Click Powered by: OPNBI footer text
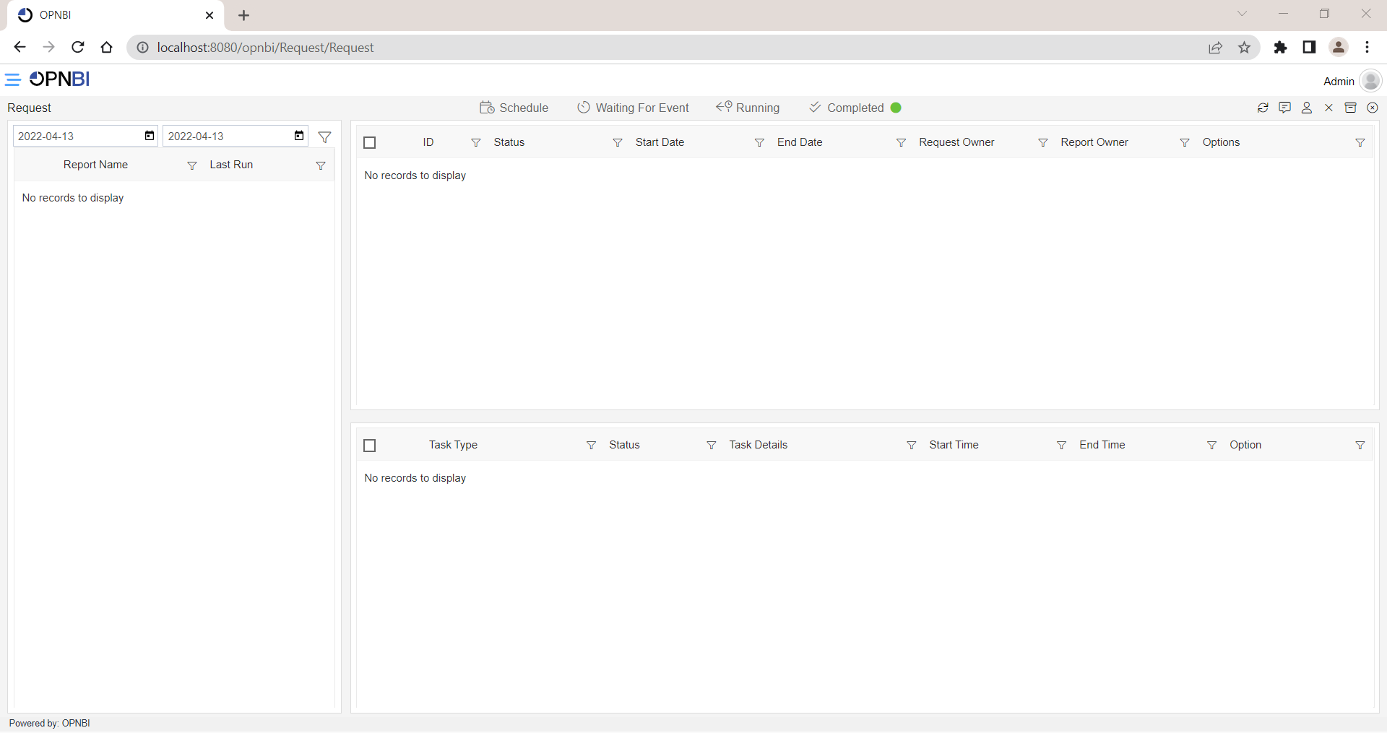 point(50,723)
